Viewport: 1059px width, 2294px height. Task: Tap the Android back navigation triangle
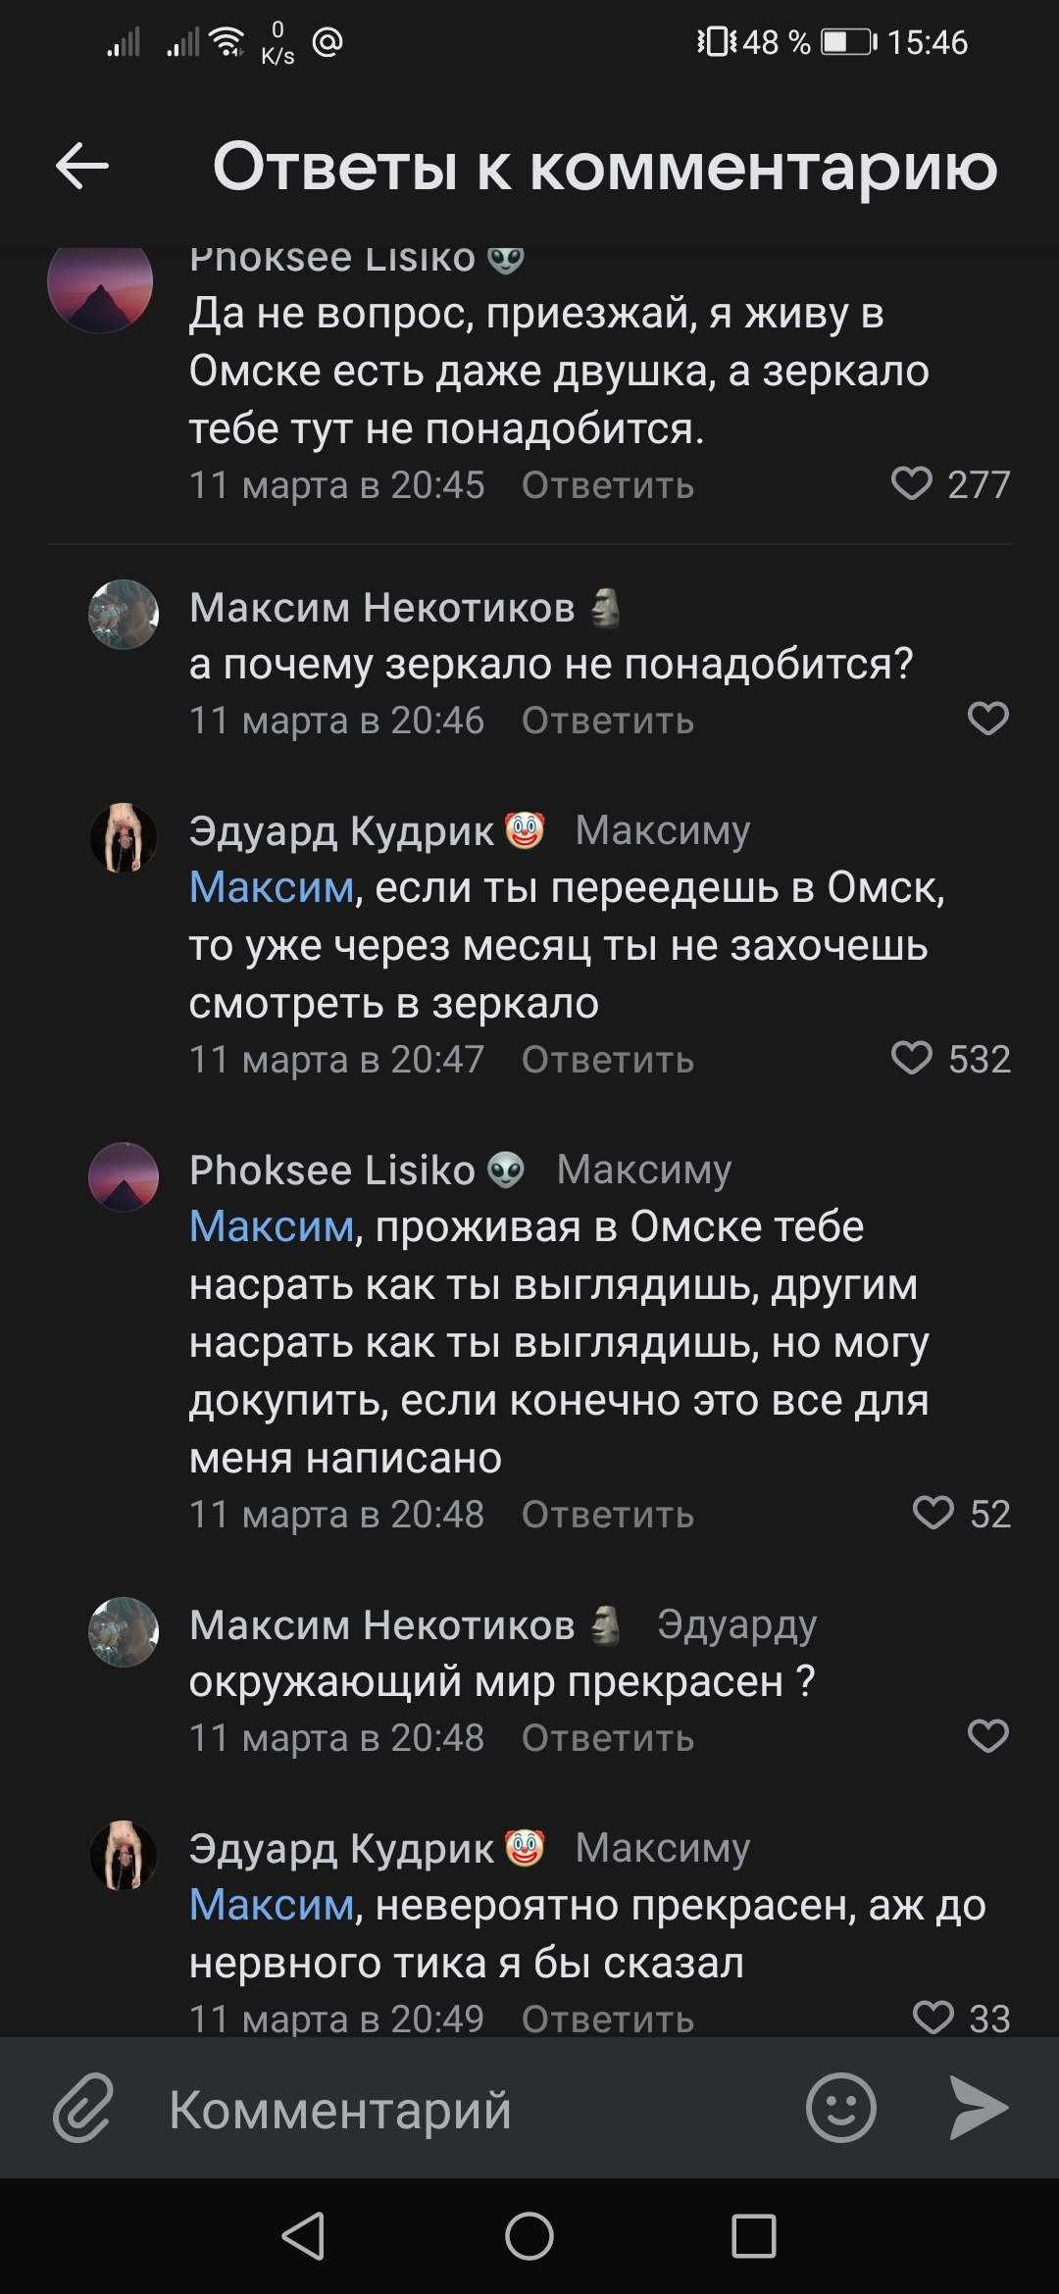coord(303,2236)
